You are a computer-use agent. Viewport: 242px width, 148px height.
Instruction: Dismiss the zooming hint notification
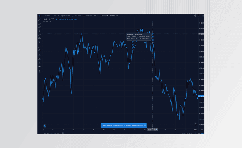(145, 125)
